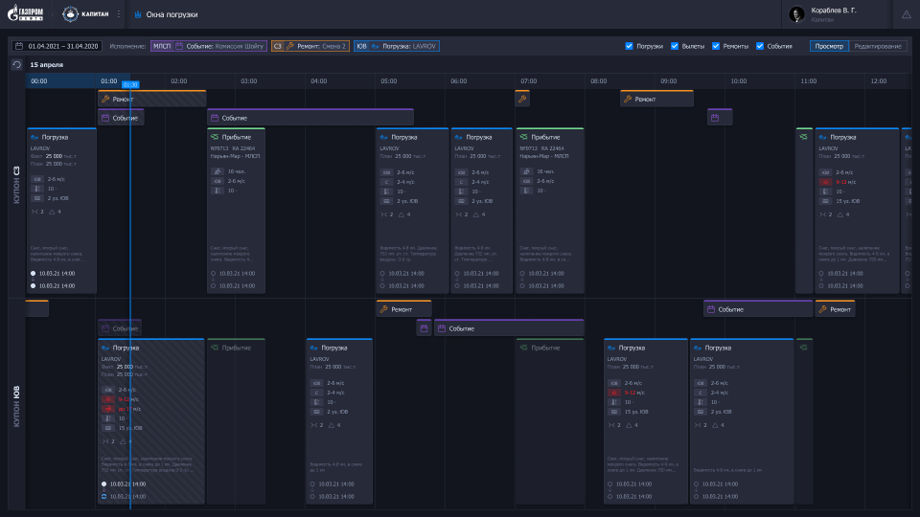The image size is (920, 517).
Task: Uncheck the События filter checkbox
Action: [760, 46]
